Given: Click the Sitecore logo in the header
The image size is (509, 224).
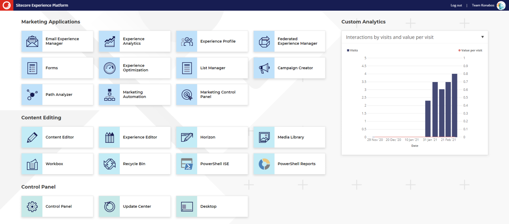Looking at the screenshot, I should 6,5.
